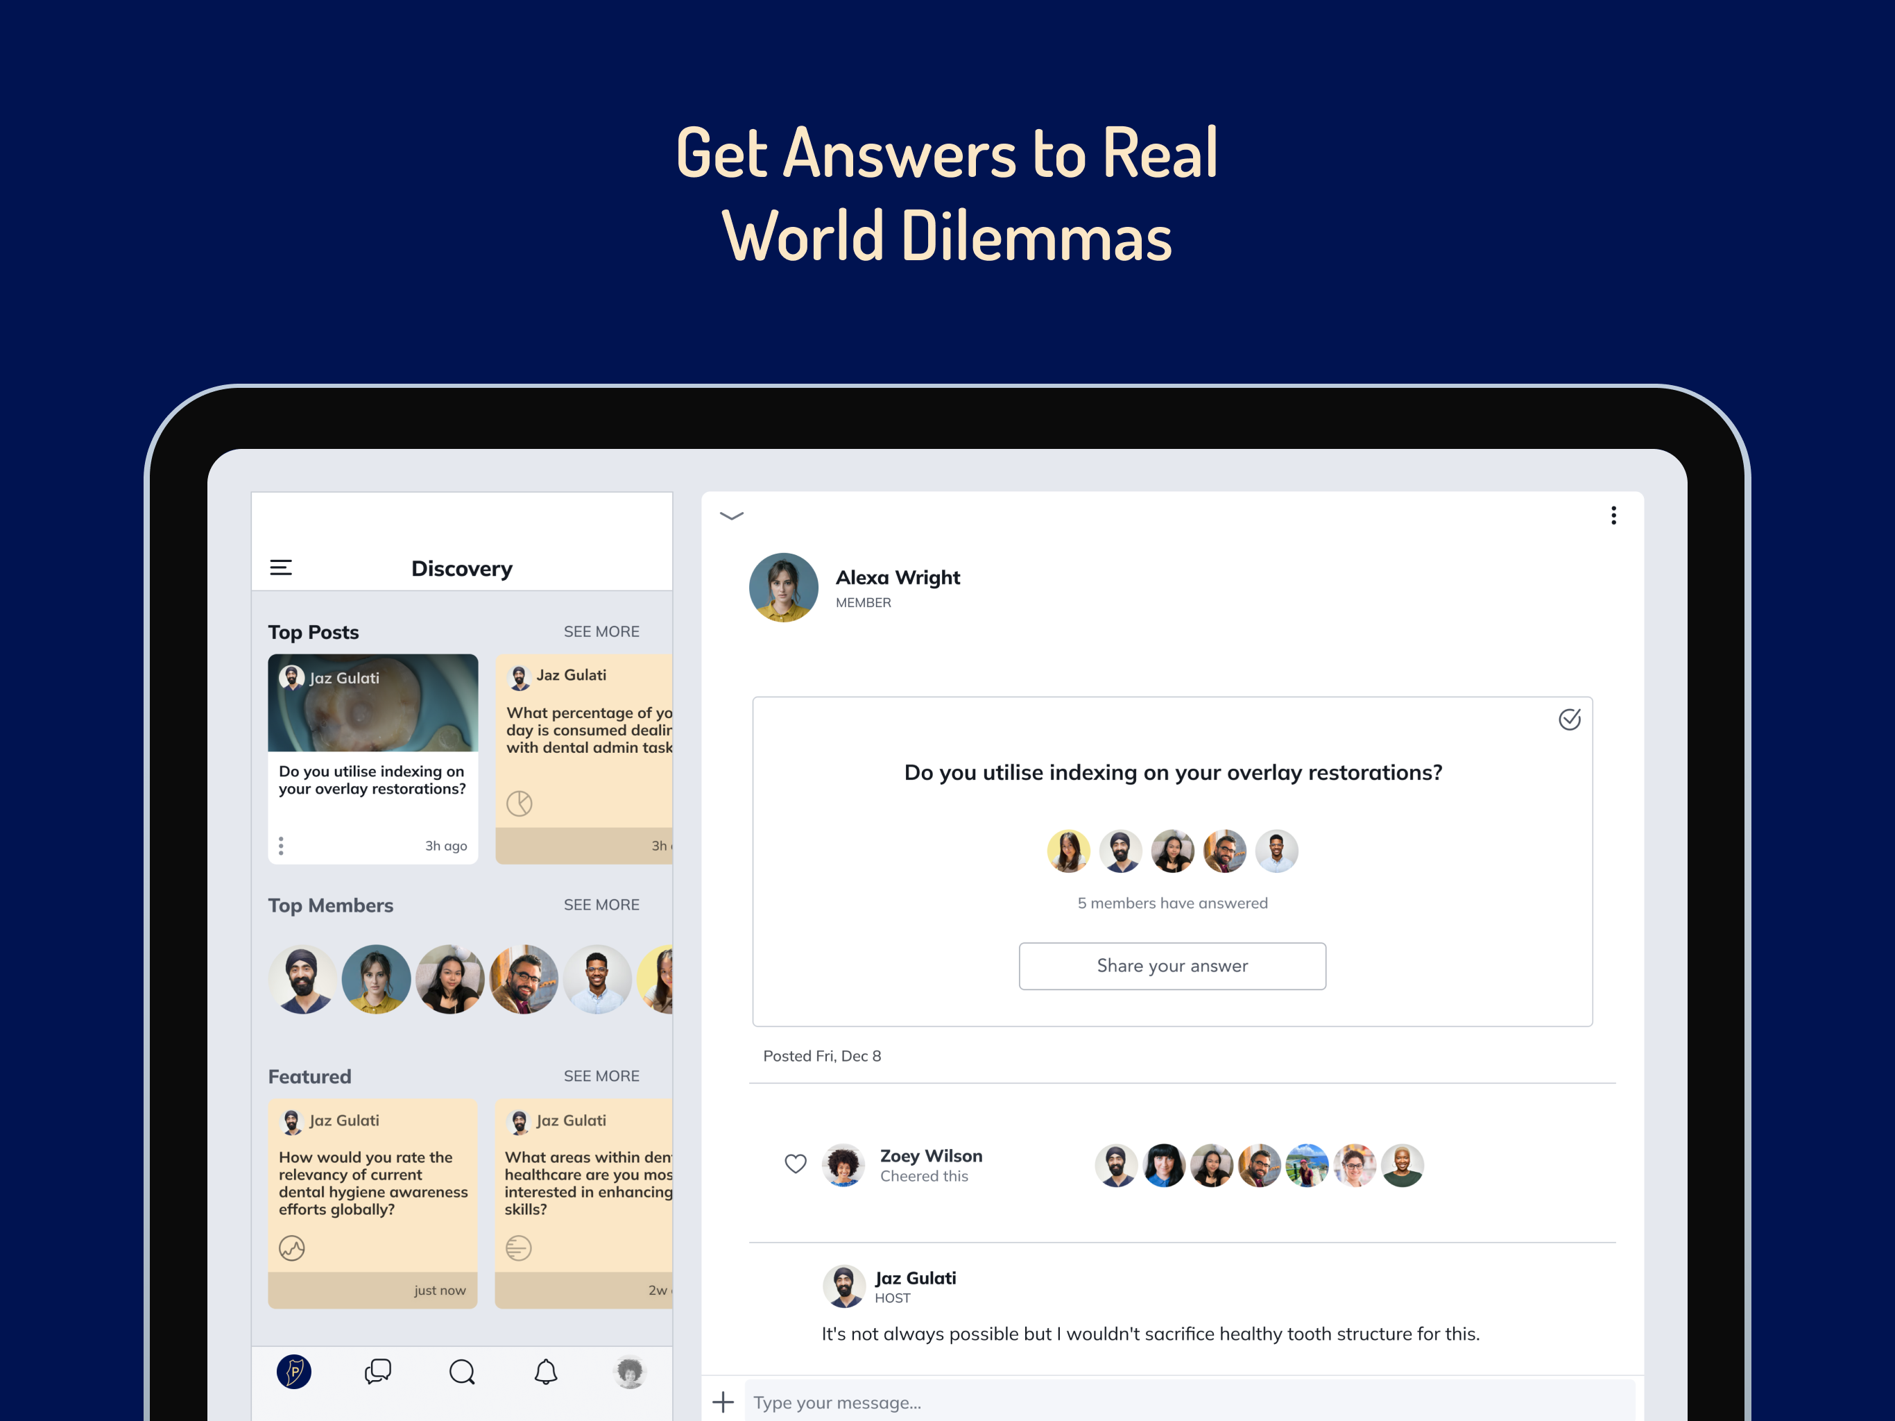The height and width of the screenshot is (1421, 1895).
Task: Click Jaz Gulati's avatar on the indexing post card
Action: [292, 677]
